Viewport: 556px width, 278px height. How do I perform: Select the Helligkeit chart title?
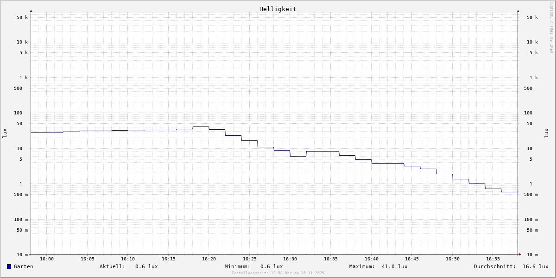[x=278, y=9]
